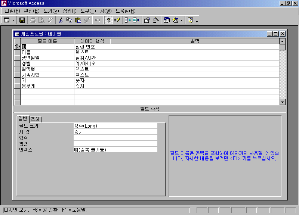This screenshot has height=215, width=299.
Task: Click the Undo arrow icon
Action: pos(98,20)
